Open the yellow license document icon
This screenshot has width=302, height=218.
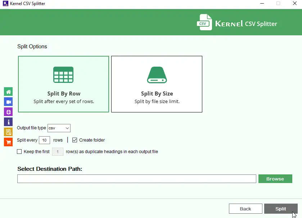8,132
